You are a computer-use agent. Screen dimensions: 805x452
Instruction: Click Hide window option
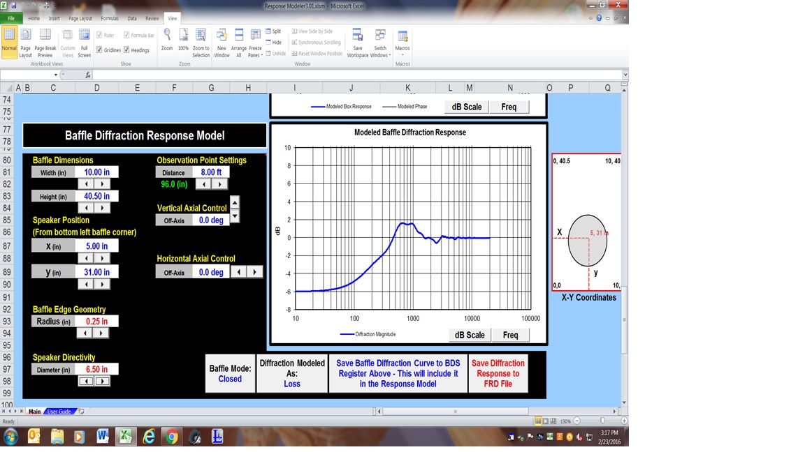(x=274, y=43)
